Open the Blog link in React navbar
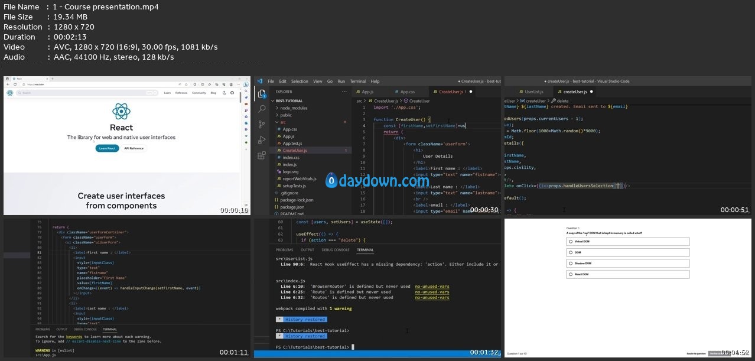Image resolution: width=755 pixels, height=361 pixels. point(213,93)
